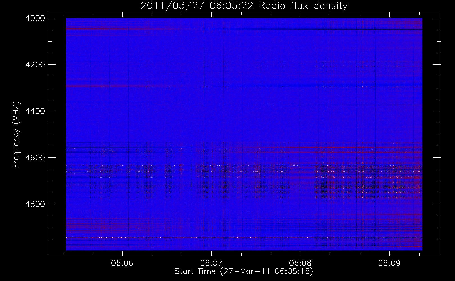Select the 4800 frequency axis label

point(35,204)
